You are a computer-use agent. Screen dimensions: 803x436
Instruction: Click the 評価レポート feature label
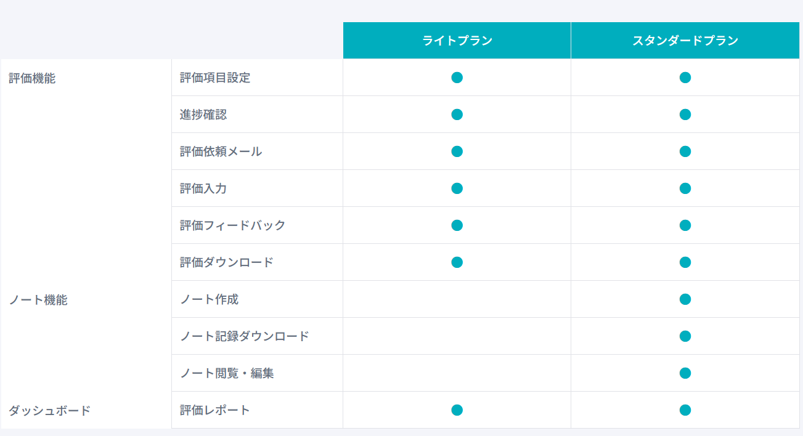[x=215, y=410]
